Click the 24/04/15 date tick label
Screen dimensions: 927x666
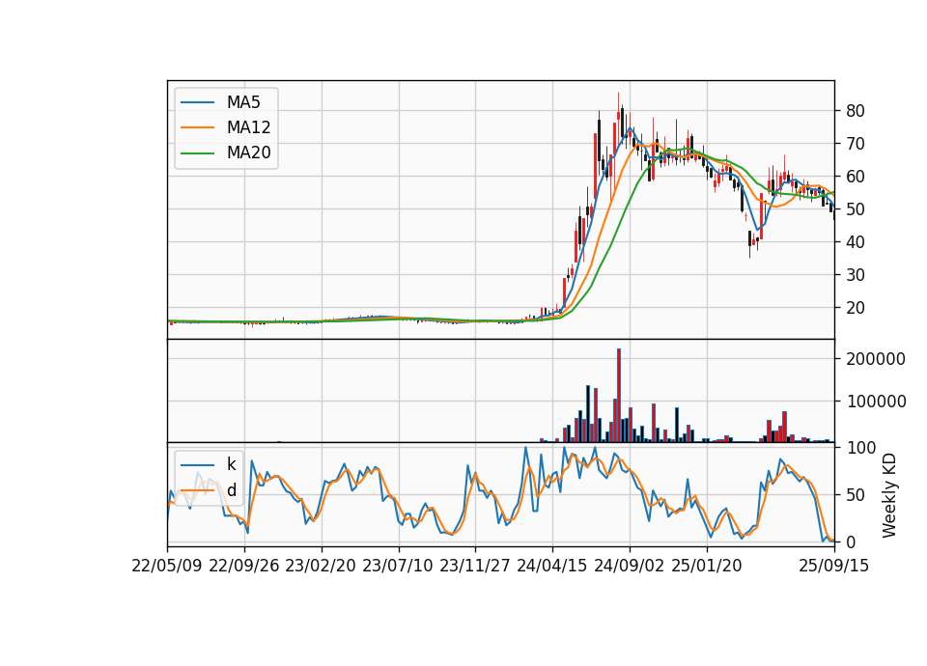[552, 566]
